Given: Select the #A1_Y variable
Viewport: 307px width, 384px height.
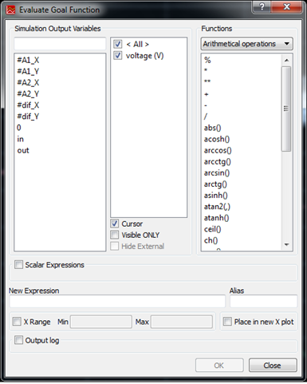Looking at the screenshot, I should (x=28, y=71).
